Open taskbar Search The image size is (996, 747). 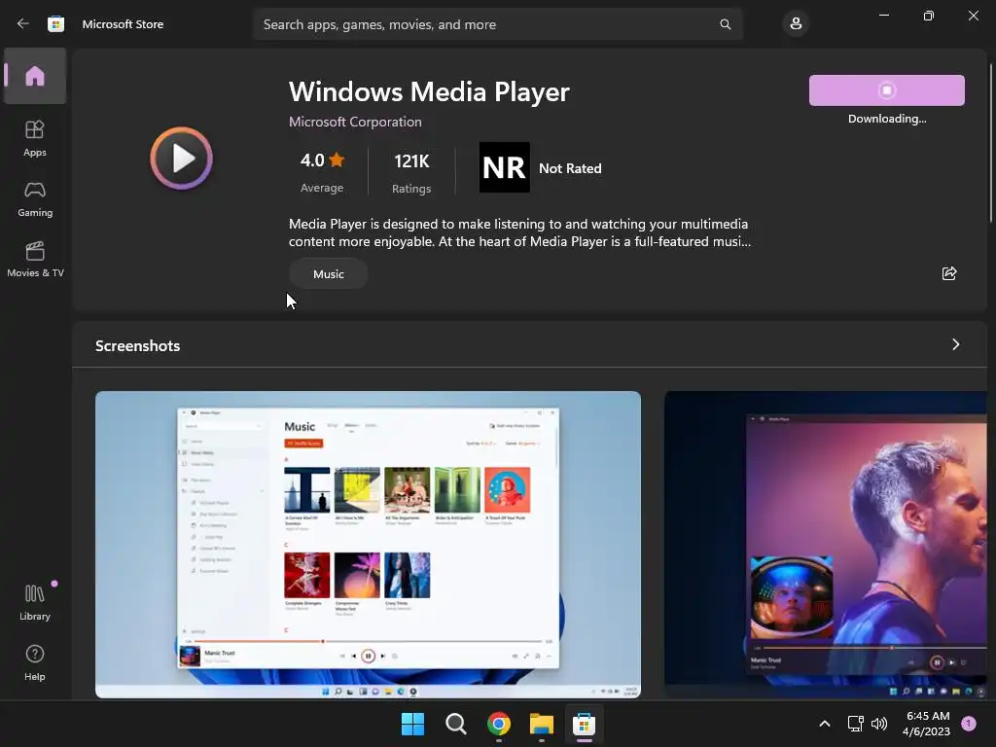point(455,724)
